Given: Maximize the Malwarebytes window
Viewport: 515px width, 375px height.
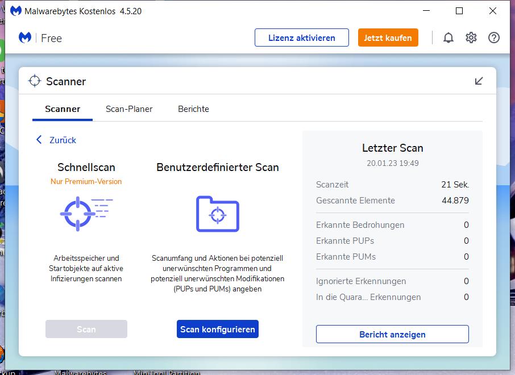Looking at the screenshot, I should point(459,11).
